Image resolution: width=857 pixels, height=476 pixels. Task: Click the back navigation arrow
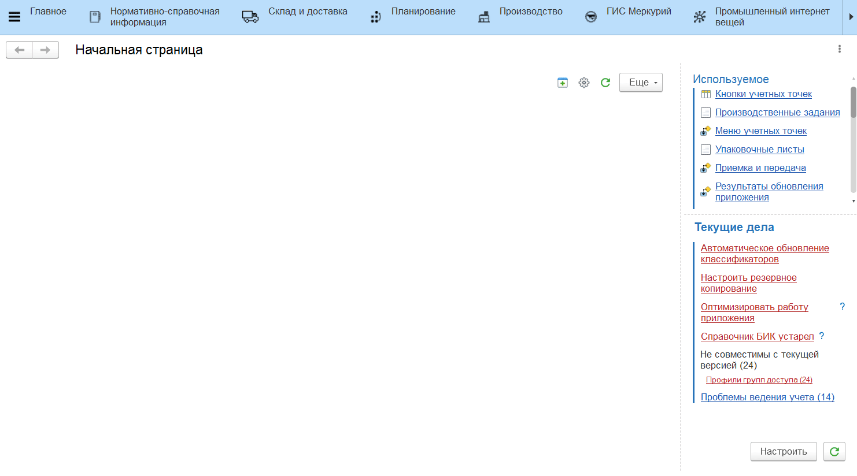click(x=20, y=50)
